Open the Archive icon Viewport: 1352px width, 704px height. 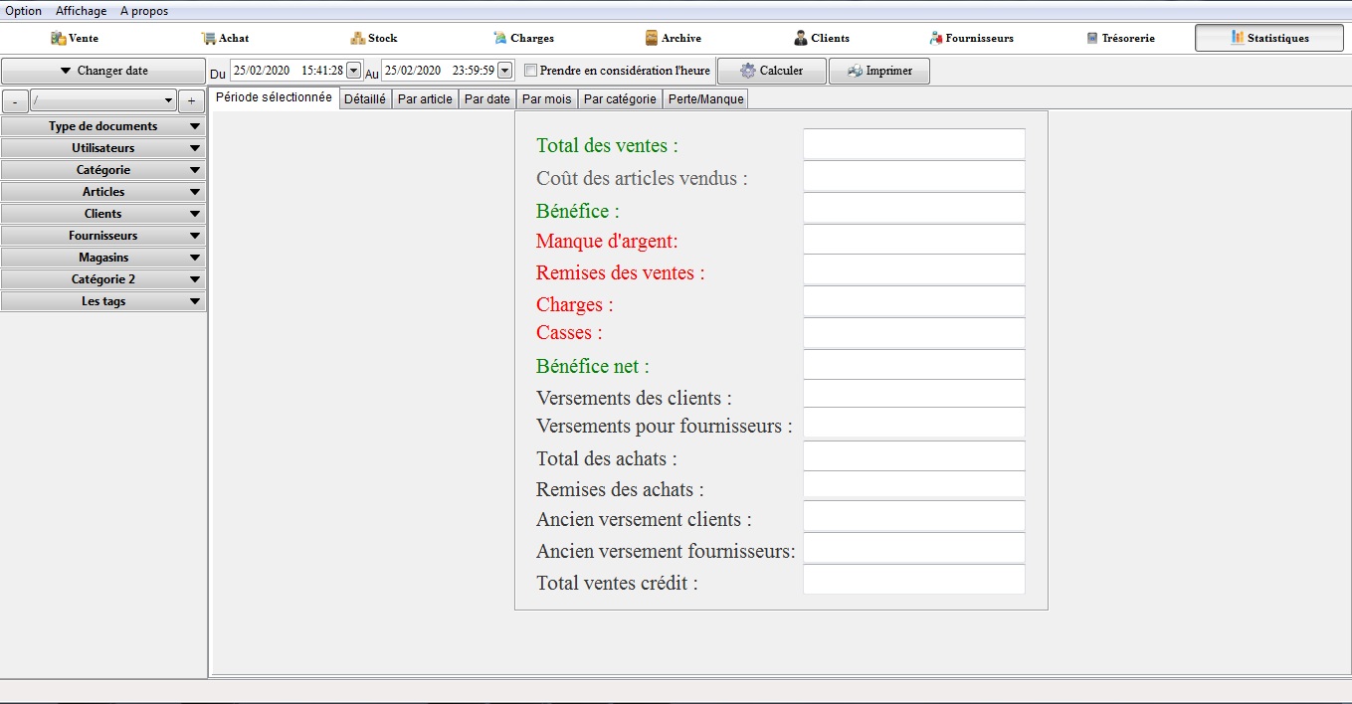pyautogui.click(x=652, y=38)
